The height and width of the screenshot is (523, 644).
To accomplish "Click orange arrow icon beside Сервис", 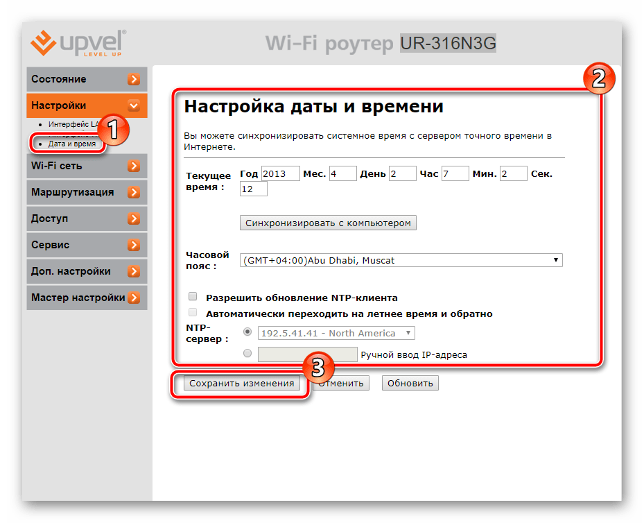I will (134, 246).
